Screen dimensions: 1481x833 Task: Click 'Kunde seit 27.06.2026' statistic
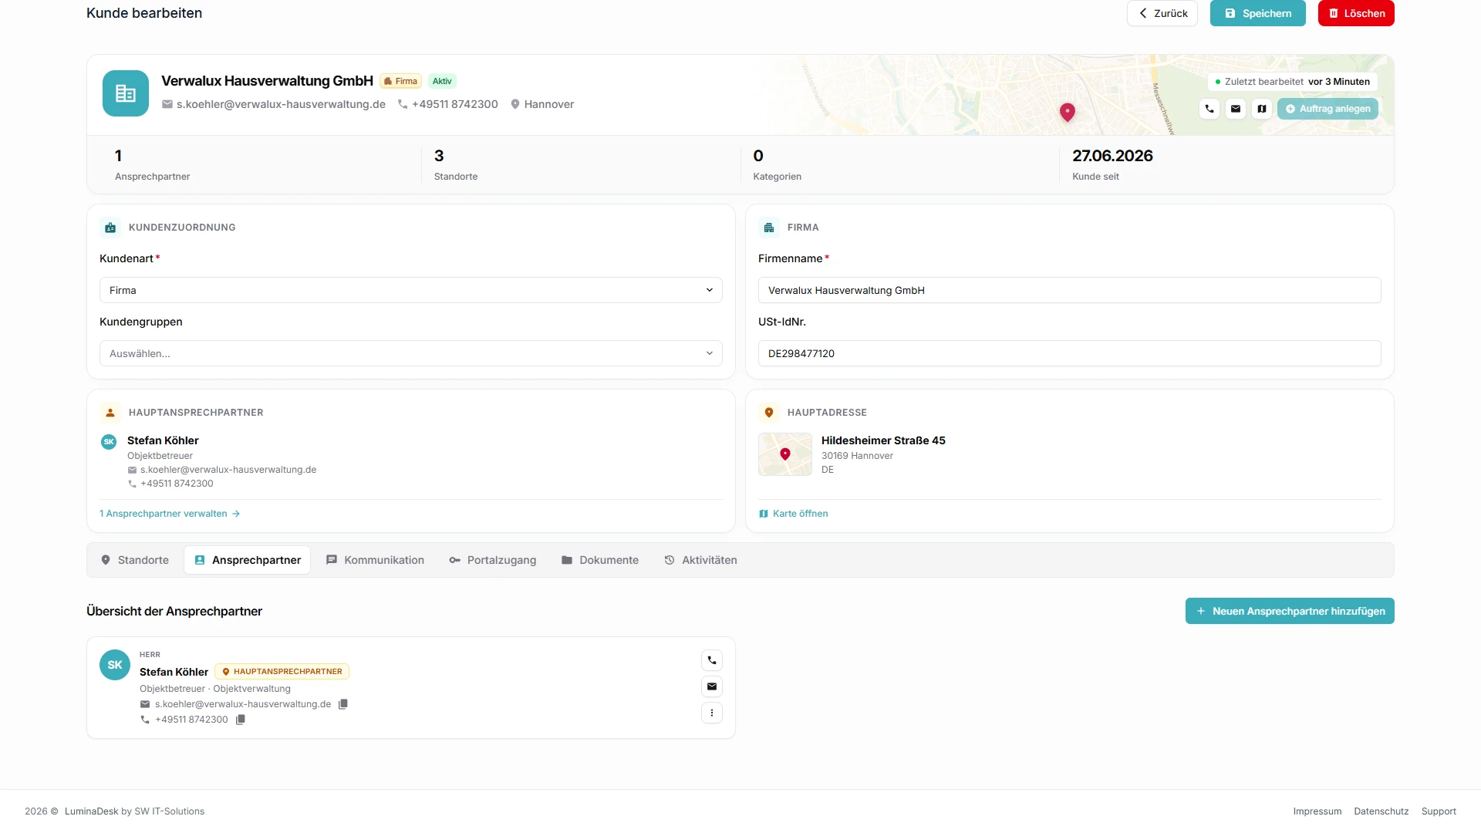pos(1112,165)
